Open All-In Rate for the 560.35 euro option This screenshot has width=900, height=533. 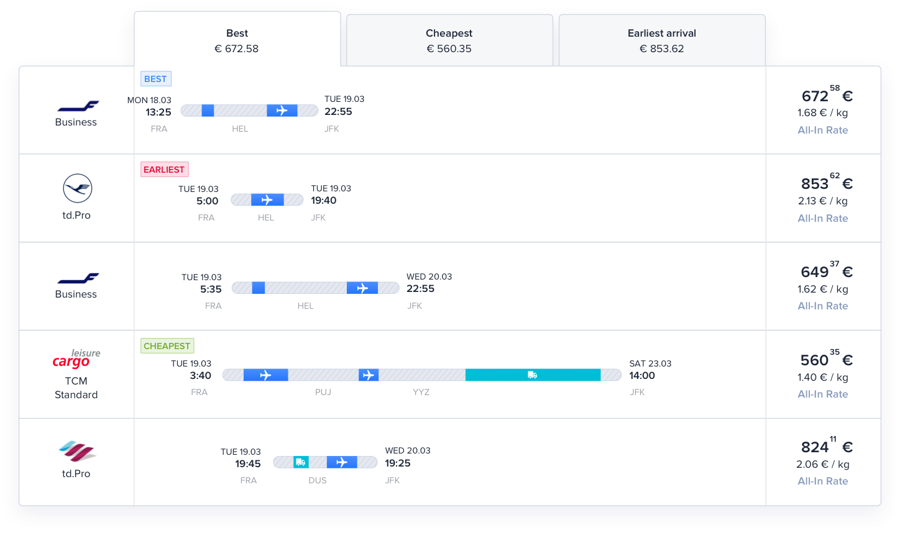(x=822, y=394)
